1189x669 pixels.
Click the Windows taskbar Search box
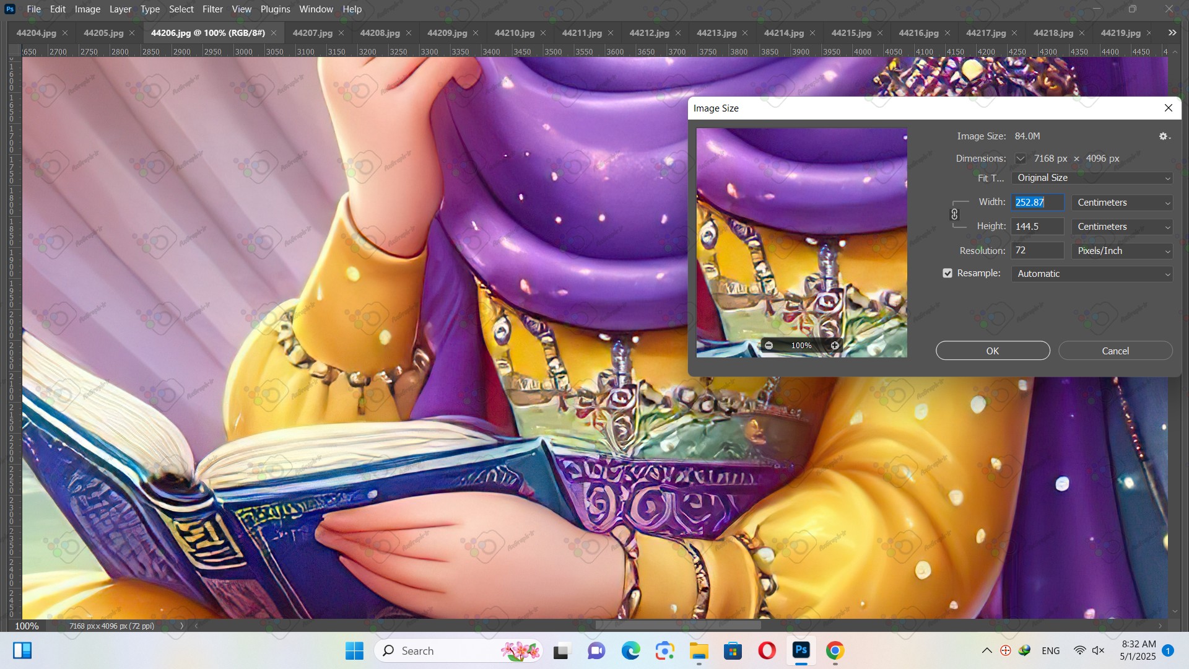click(x=458, y=650)
